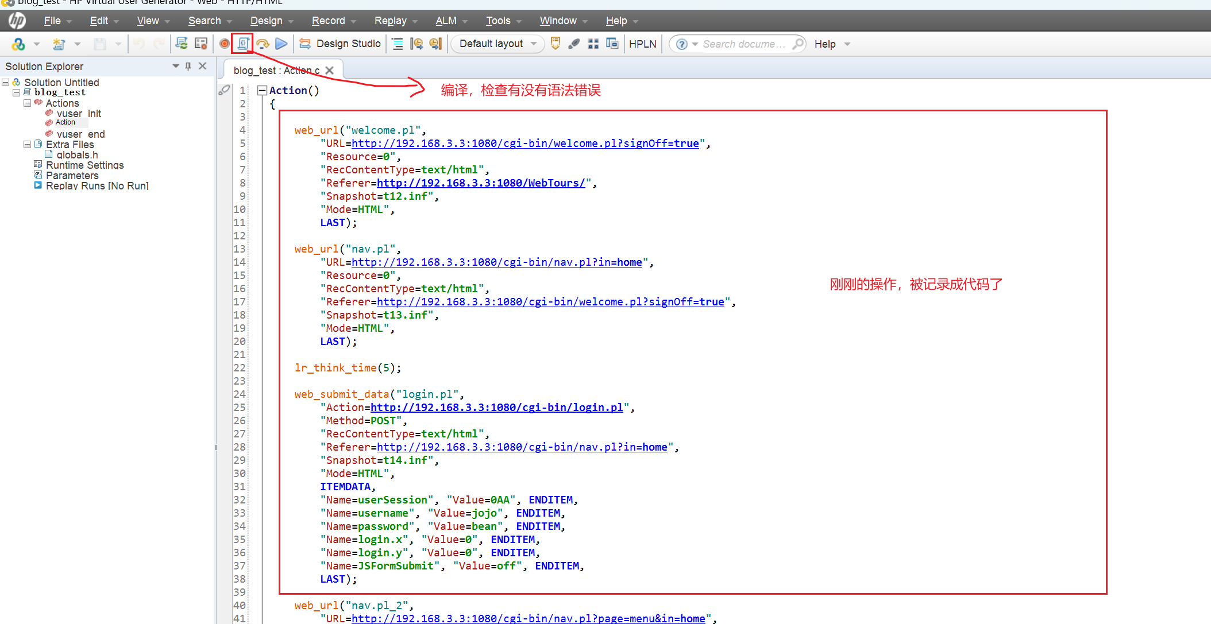Click the red Record button icon

coord(225,44)
